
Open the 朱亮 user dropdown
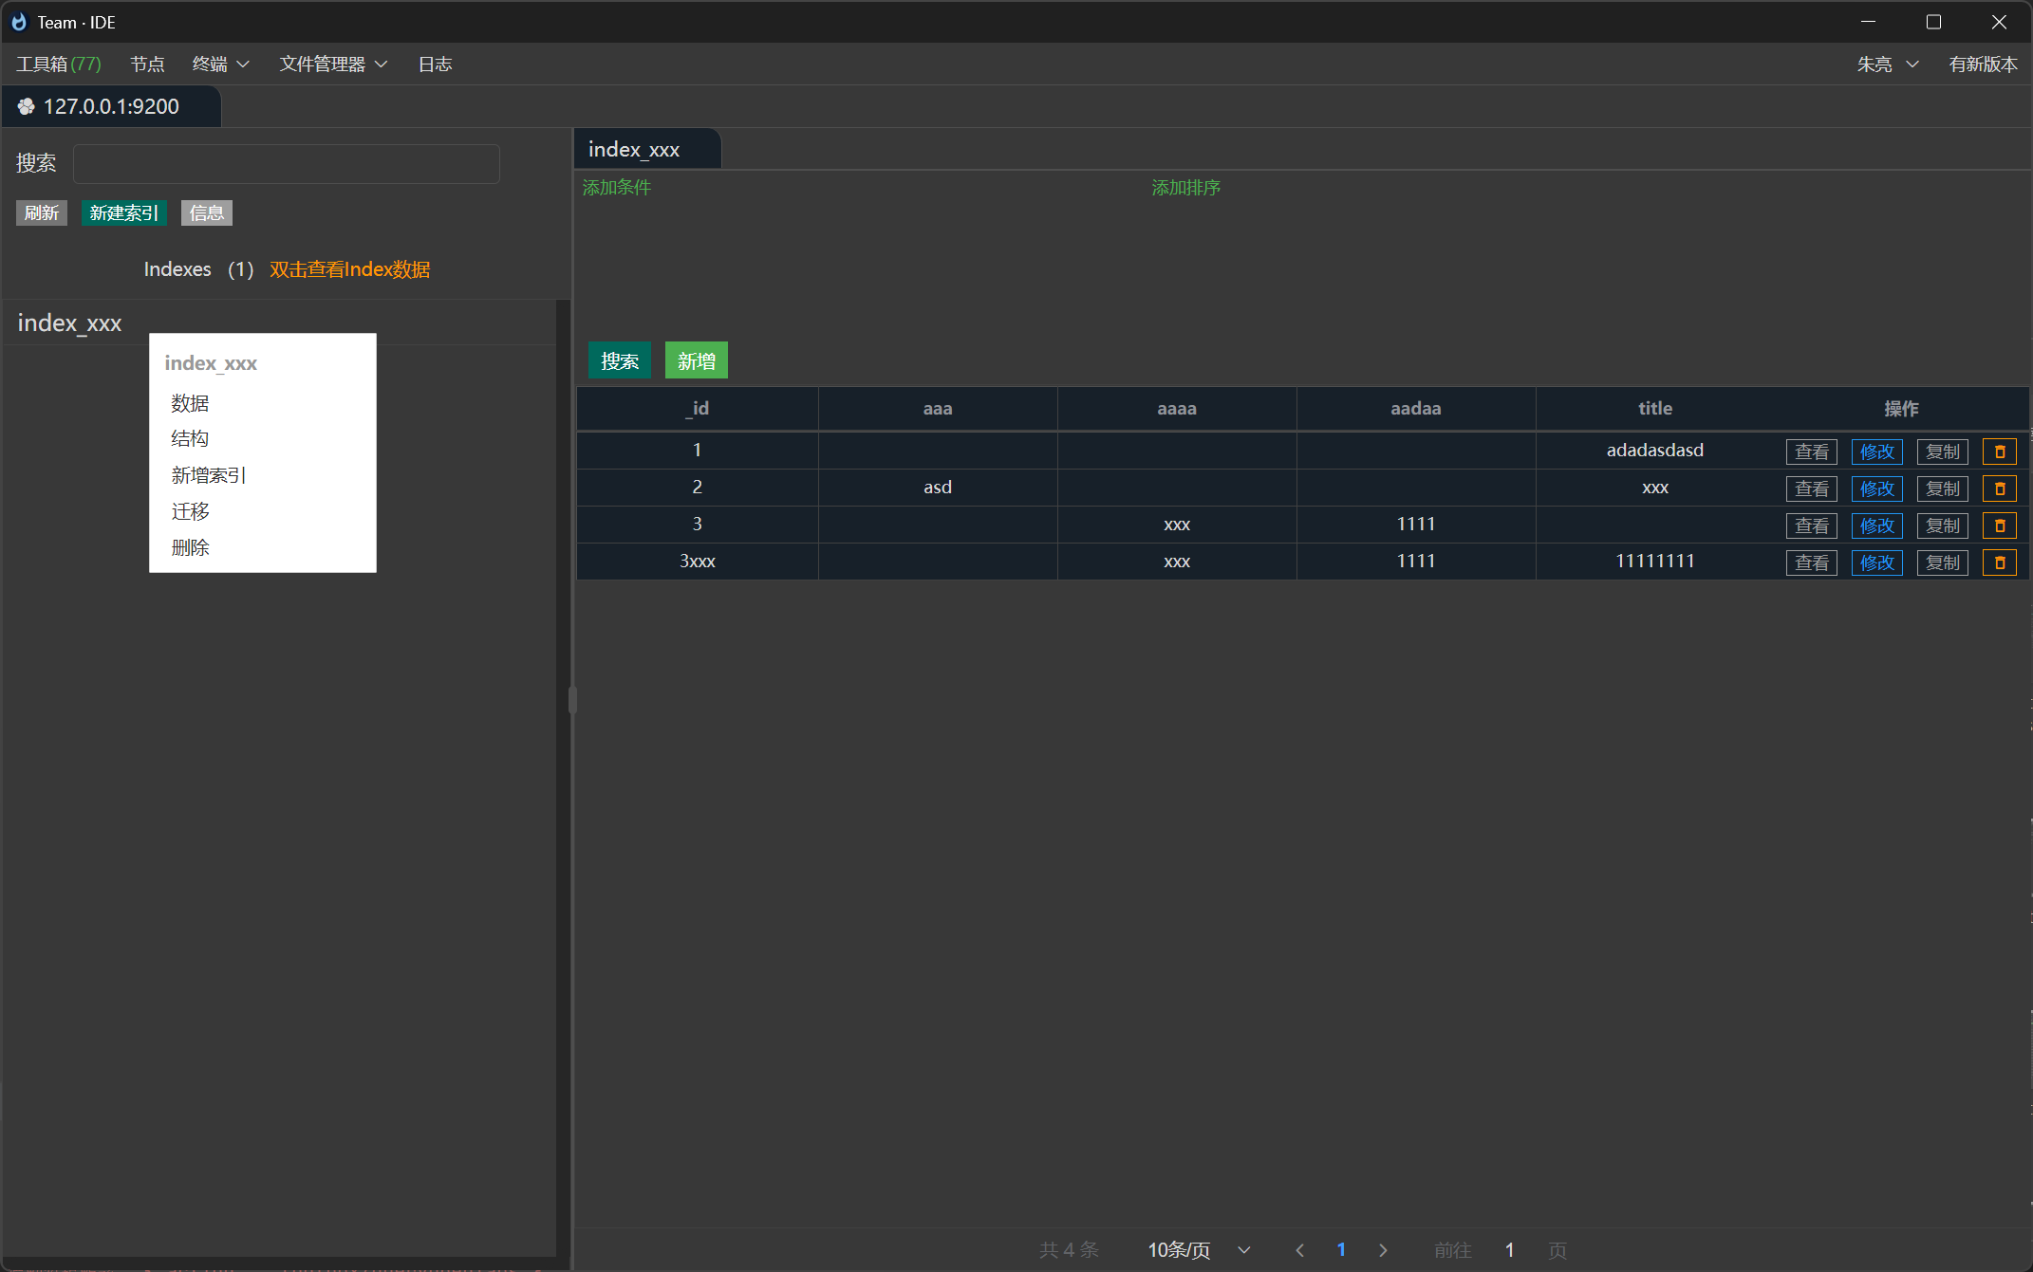click(1887, 64)
